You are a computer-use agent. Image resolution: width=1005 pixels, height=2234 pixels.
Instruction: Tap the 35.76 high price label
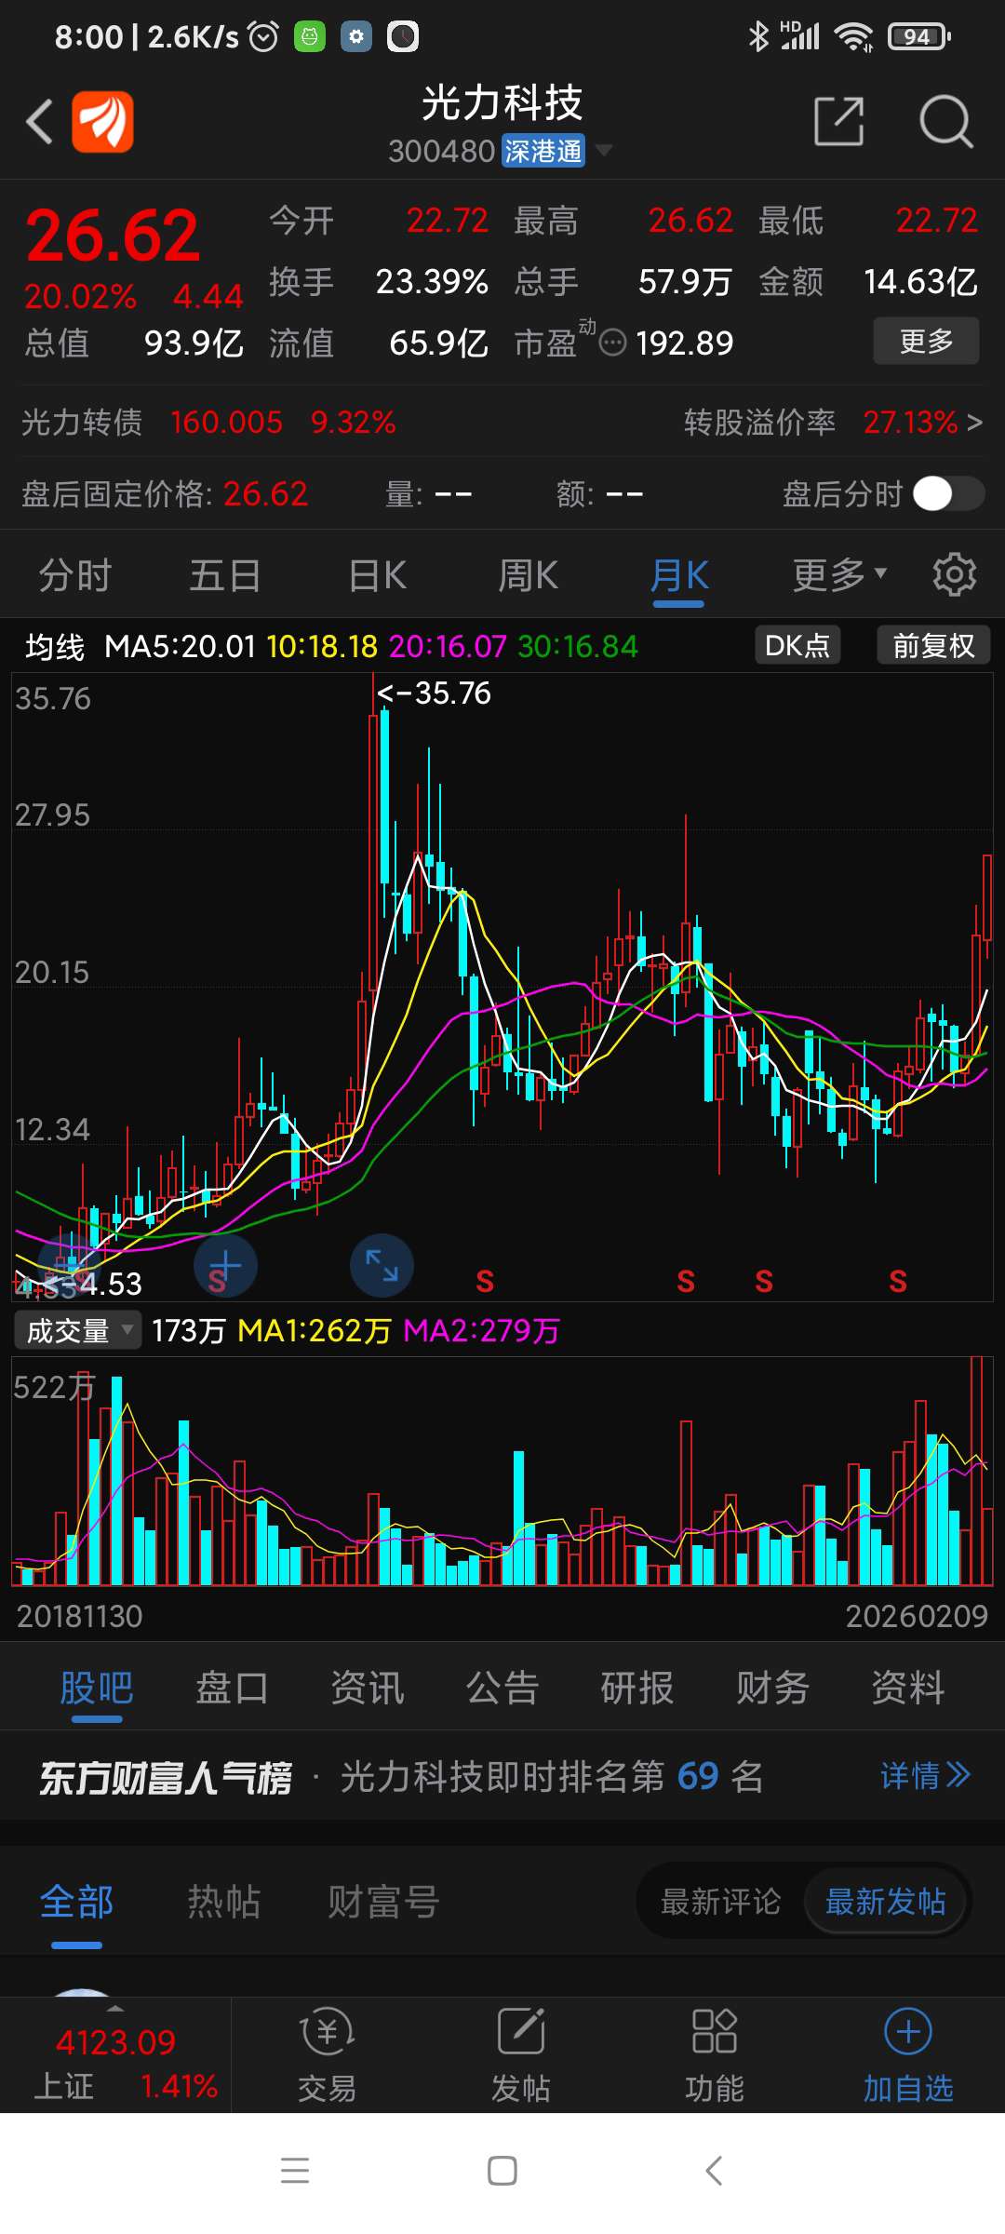click(x=434, y=693)
